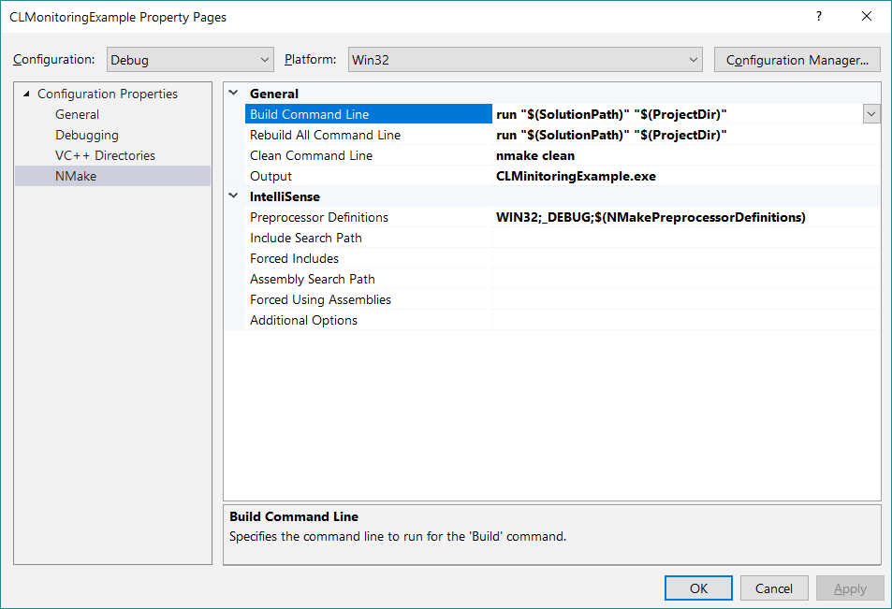This screenshot has width=892, height=609.
Task: Select the Forced Includes property row
Action: pyautogui.click(x=294, y=258)
